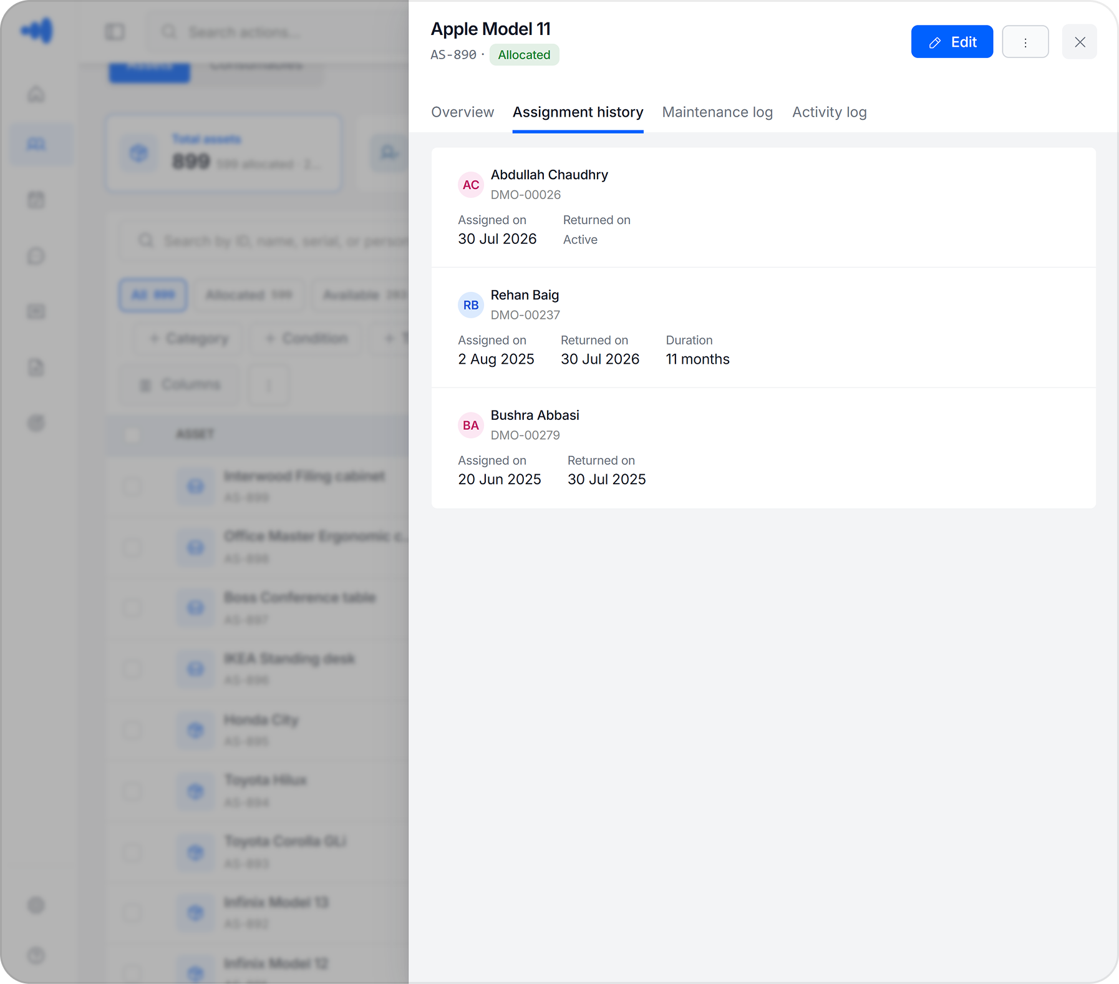Click the search icon in Search actions bar
Image resolution: width=1119 pixels, height=984 pixels.
click(x=169, y=32)
